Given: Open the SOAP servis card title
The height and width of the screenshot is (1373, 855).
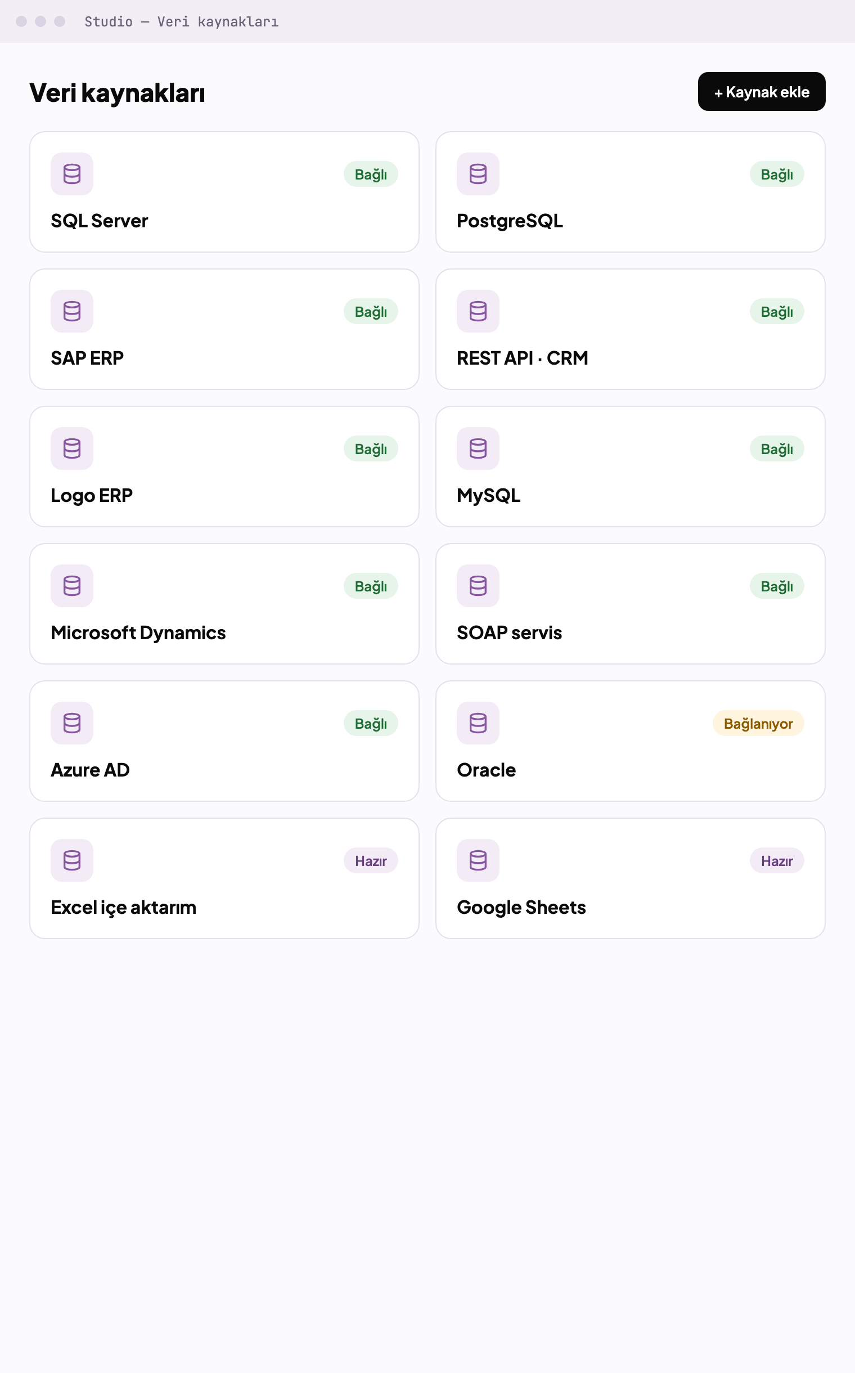Looking at the screenshot, I should (509, 632).
